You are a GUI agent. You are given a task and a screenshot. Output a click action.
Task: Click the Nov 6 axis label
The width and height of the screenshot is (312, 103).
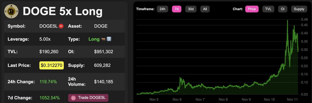tap(177, 99)
